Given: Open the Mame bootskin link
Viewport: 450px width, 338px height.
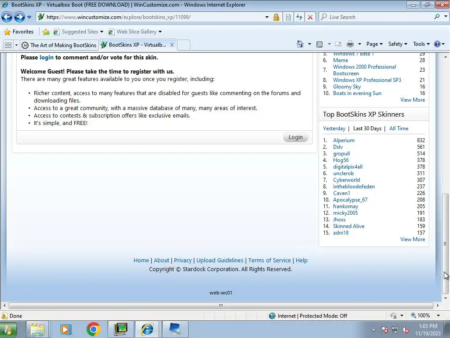Looking at the screenshot, I should point(341,60).
